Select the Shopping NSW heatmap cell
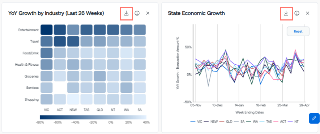The width and height of the screenshot is (320, 134). [73, 99]
